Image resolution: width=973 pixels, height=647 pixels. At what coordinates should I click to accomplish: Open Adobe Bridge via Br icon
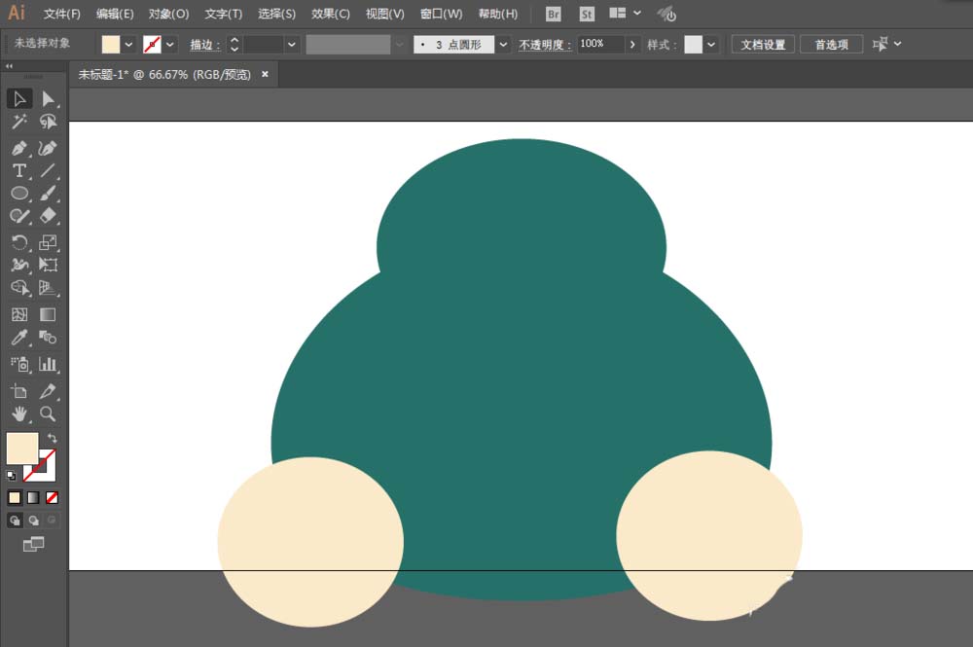click(553, 14)
